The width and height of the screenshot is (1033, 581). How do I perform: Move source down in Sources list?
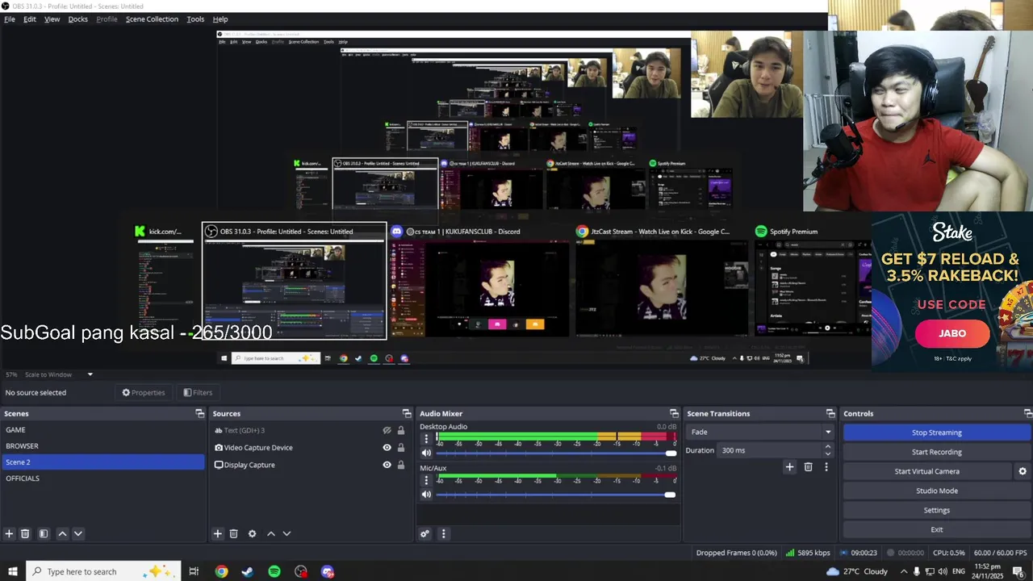(x=286, y=533)
